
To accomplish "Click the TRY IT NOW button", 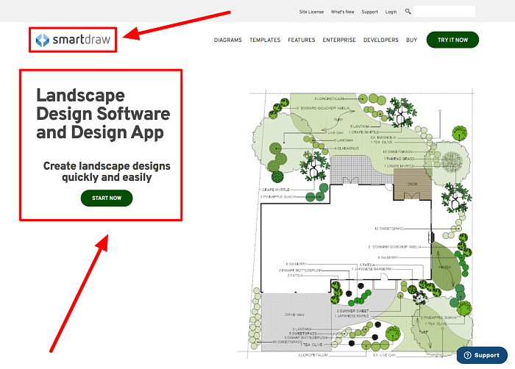I will [x=452, y=40].
